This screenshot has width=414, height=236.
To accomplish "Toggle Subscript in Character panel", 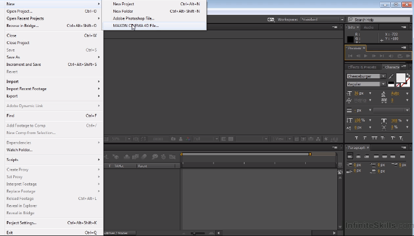I will click(401, 138).
